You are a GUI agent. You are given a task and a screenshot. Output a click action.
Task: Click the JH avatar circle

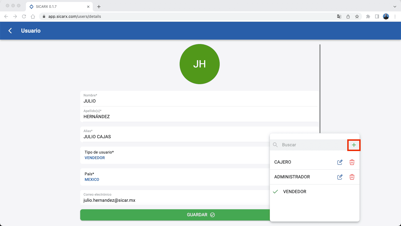(200, 64)
